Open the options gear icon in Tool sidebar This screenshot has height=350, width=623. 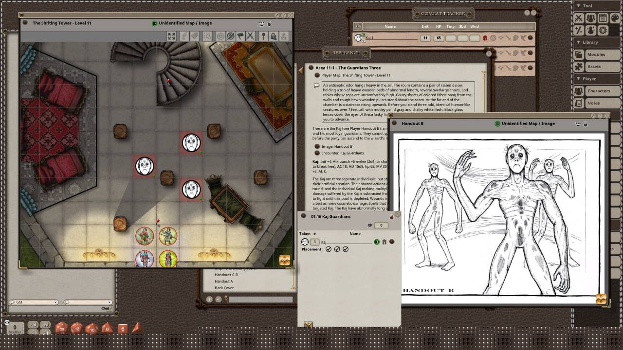click(x=603, y=30)
